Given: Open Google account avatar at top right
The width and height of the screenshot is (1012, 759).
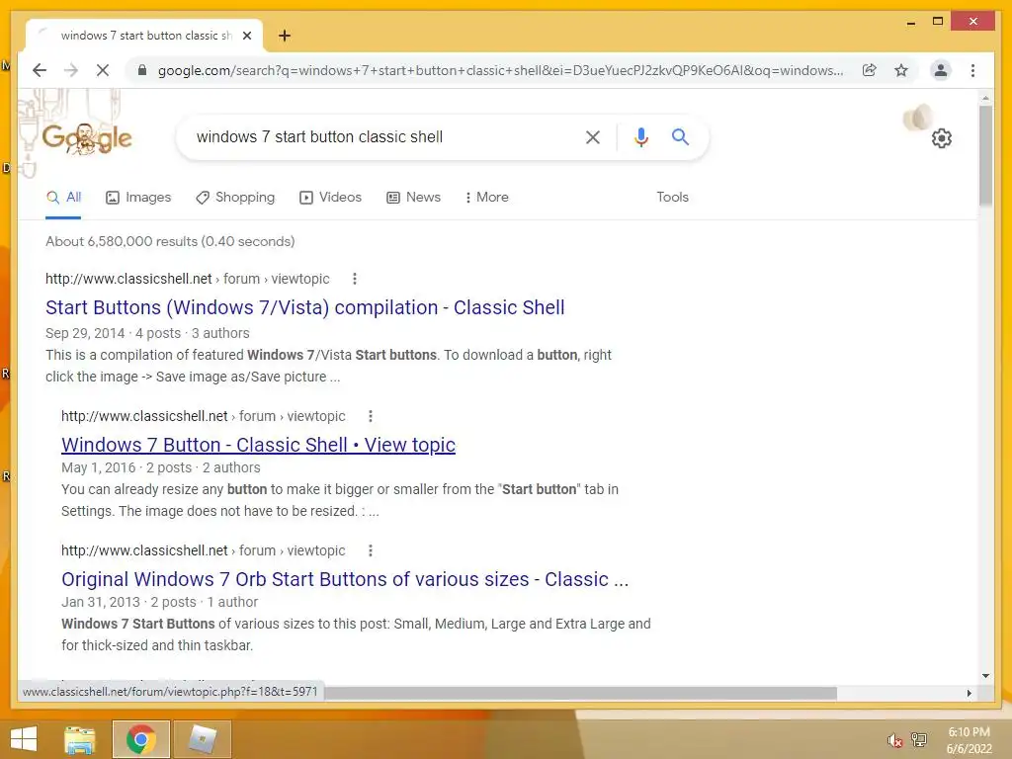Looking at the screenshot, I should (x=917, y=118).
